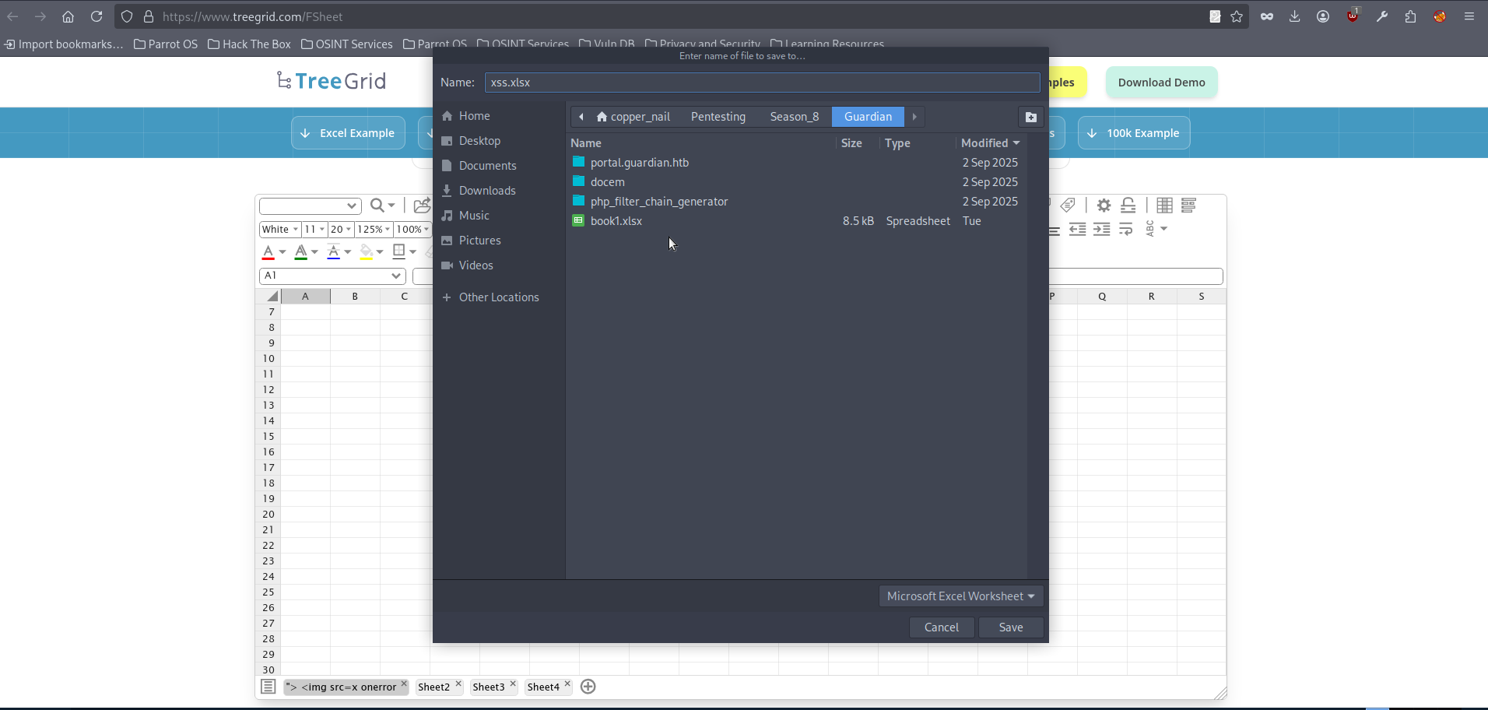Select Pentesting in the path bar

coord(718,117)
